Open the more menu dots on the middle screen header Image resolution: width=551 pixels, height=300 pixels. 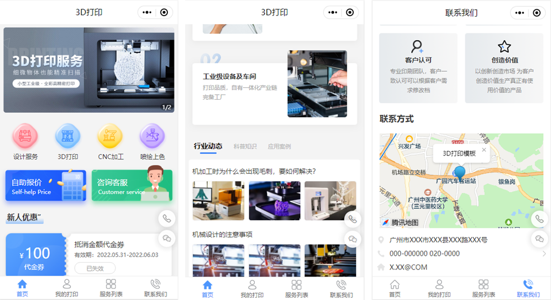click(x=332, y=12)
